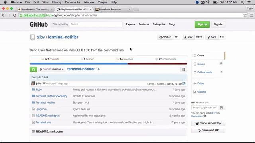Open the Apple menu
This screenshot has width=255, height=143.
[x=5, y=2]
